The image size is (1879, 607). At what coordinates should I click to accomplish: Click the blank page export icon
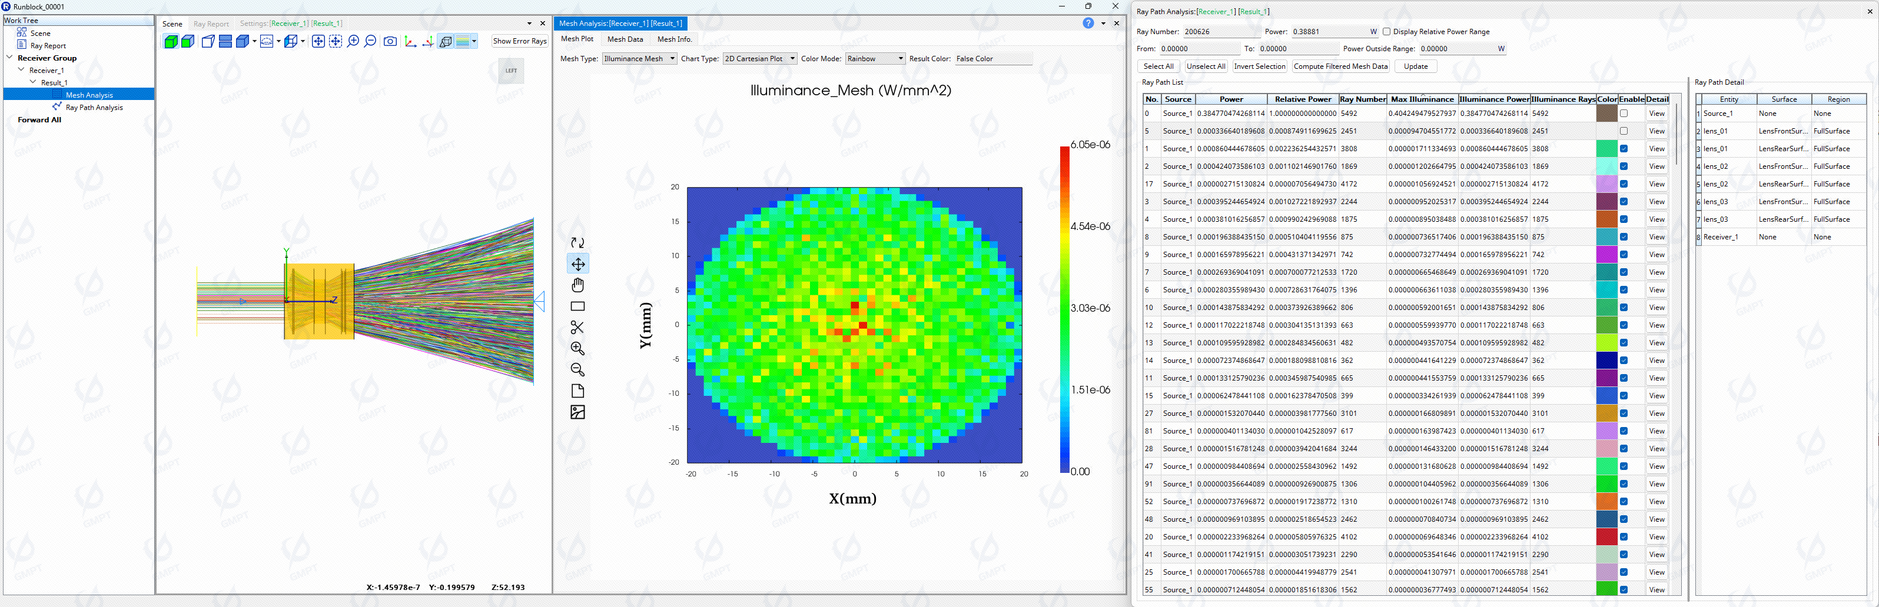577,391
